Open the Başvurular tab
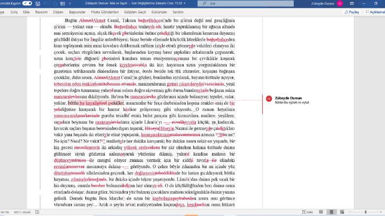The height and width of the screenshot is (216, 385). (x=77, y=12)
